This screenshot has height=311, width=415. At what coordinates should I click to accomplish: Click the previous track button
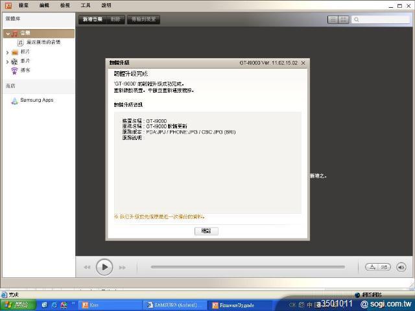(x=87, y=267)
